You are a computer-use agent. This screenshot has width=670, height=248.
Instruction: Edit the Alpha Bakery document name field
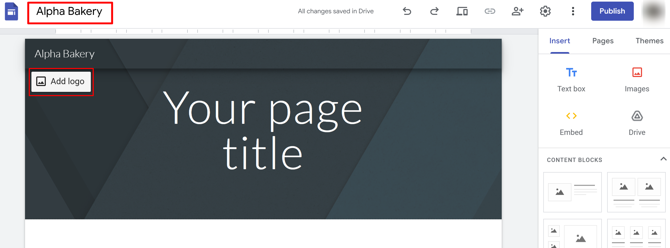tap(70, 12)
